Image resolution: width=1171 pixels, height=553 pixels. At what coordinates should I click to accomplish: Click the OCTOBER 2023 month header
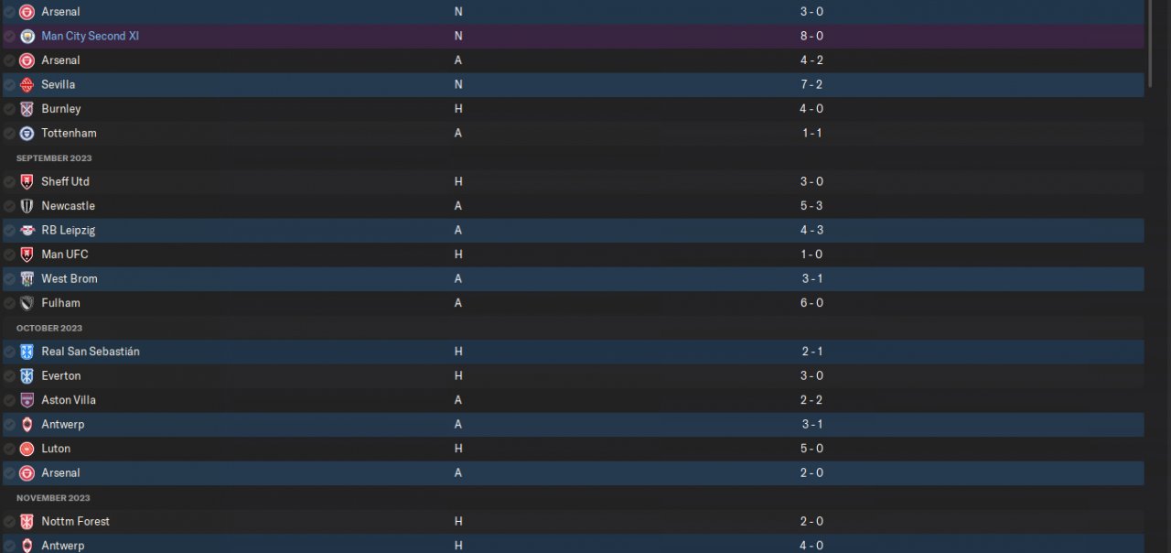pos(49,328)
